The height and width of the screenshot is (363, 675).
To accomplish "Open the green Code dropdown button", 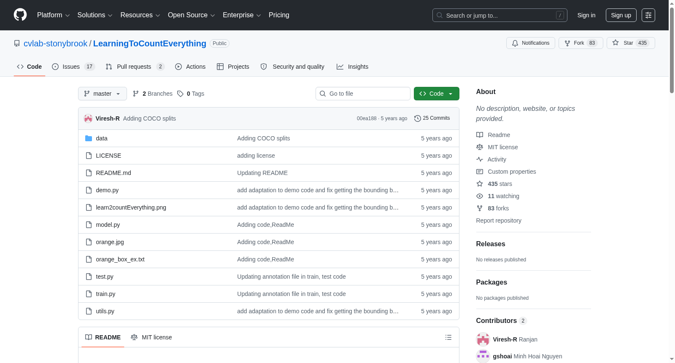I will click(437, 94).
